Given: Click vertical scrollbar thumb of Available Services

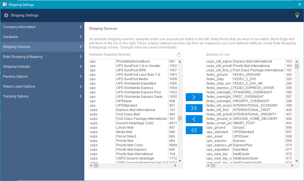Looking at the screenshot, I should click(x=180, y=118).
